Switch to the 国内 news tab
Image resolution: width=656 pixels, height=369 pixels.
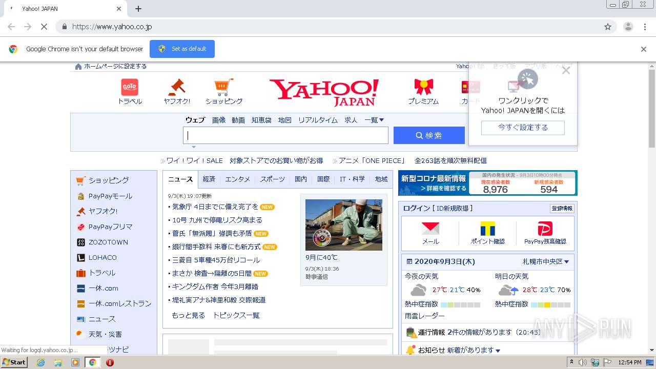coord(301,179)
